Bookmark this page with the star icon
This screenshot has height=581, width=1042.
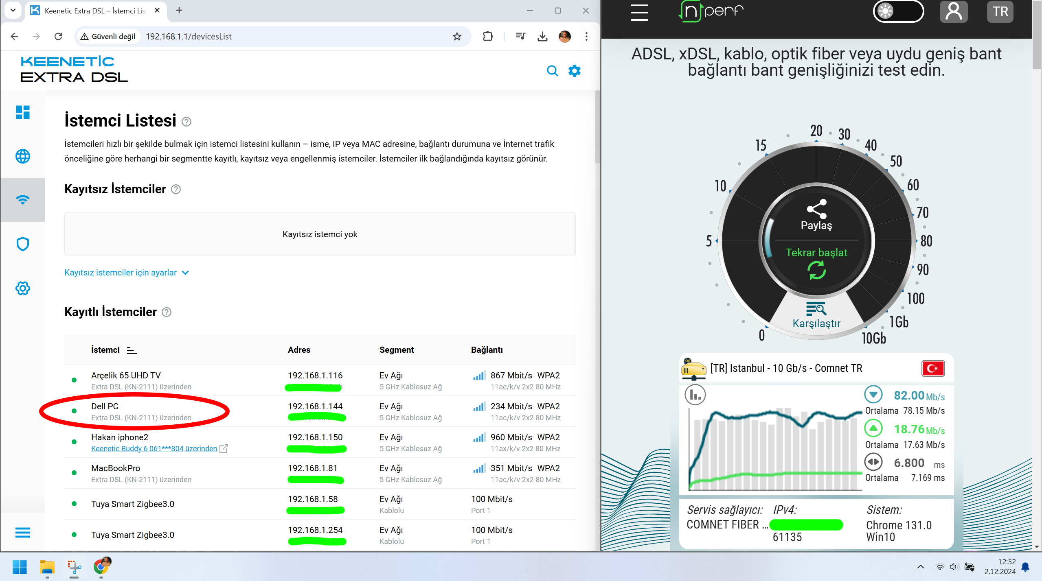(457, 36)
